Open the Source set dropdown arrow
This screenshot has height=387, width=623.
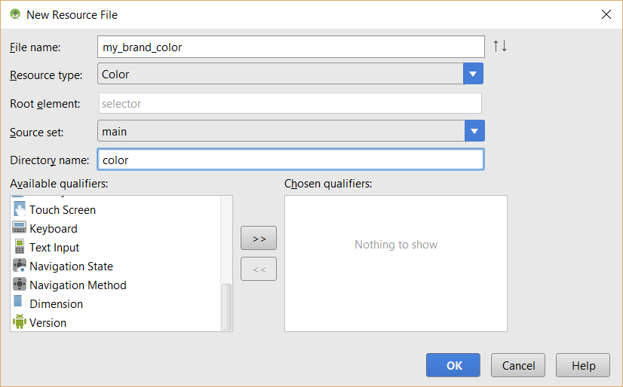[474, 131]
